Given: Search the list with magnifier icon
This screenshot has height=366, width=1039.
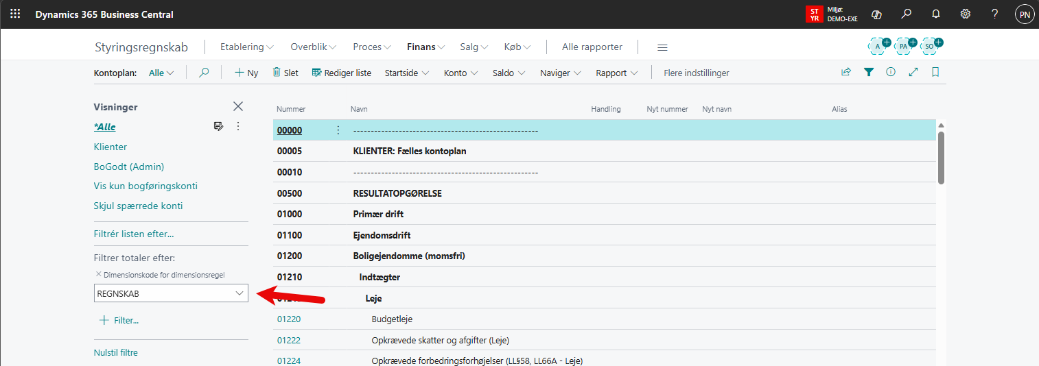Looking at the screenshot, I should [204, 73].
